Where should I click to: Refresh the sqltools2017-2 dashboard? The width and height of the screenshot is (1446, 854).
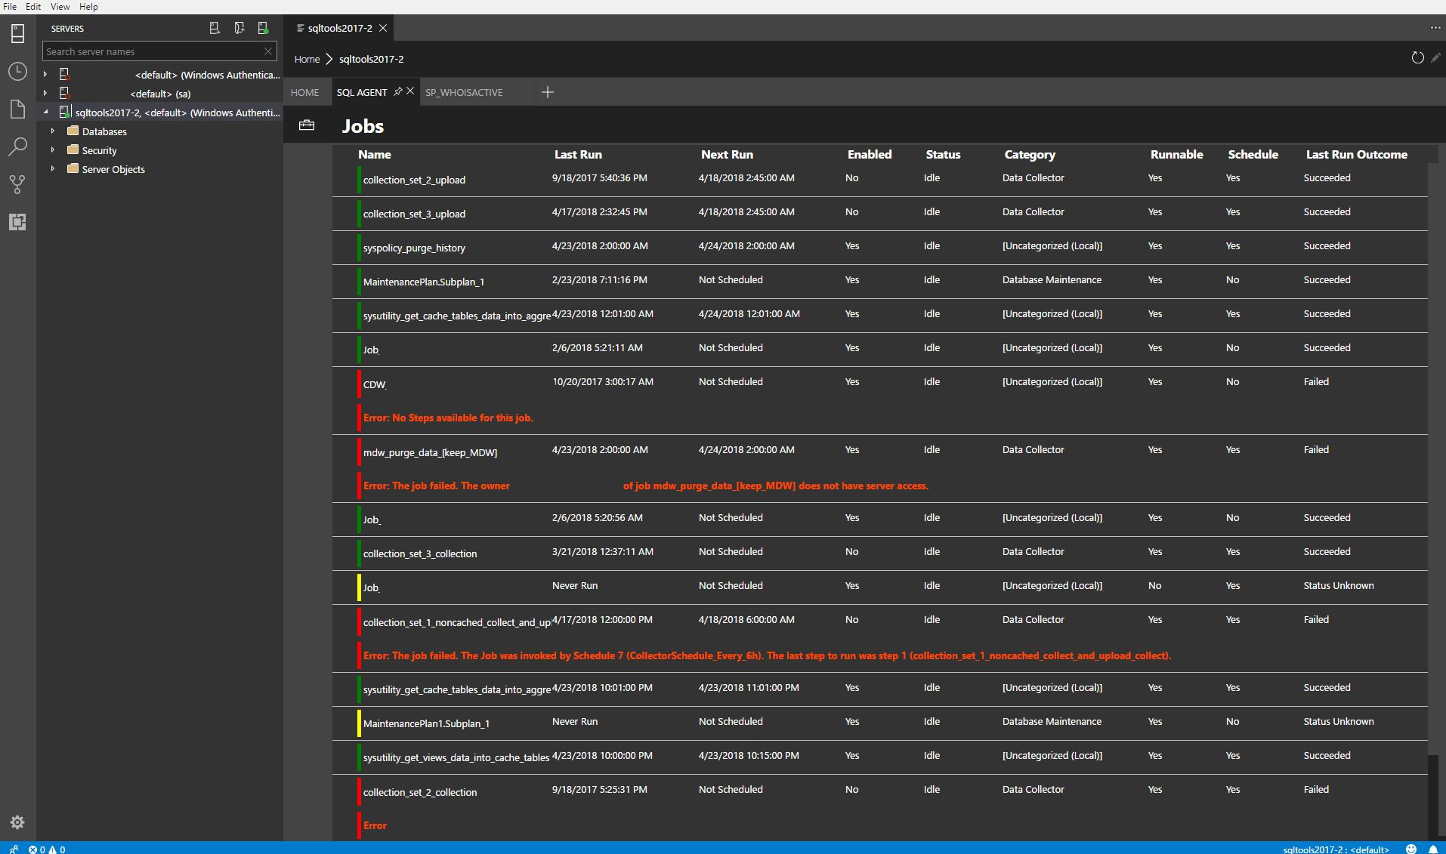[x=1417, y=58]
